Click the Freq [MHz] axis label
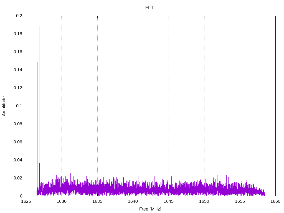 (x=150, y=209)
